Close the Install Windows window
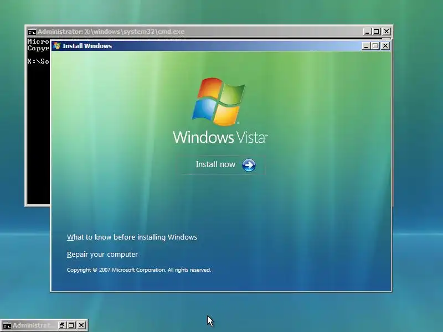Screen dimensions: 443x332 click(x=385, y=46)
